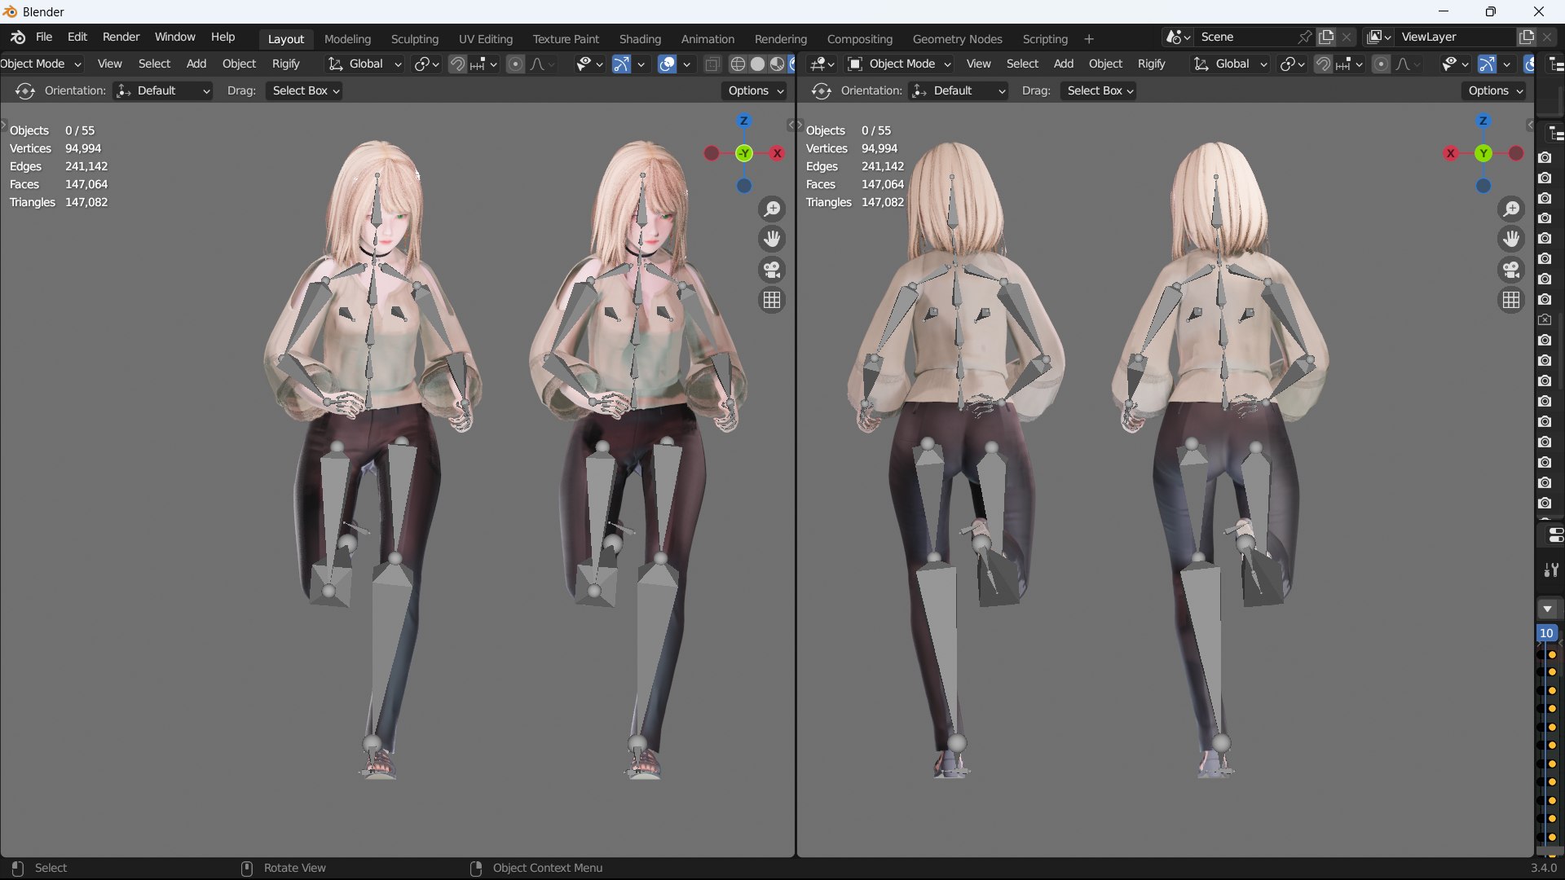Toggle snapping magnet in left viewport

pyautogui.click(x=457, y=64)
